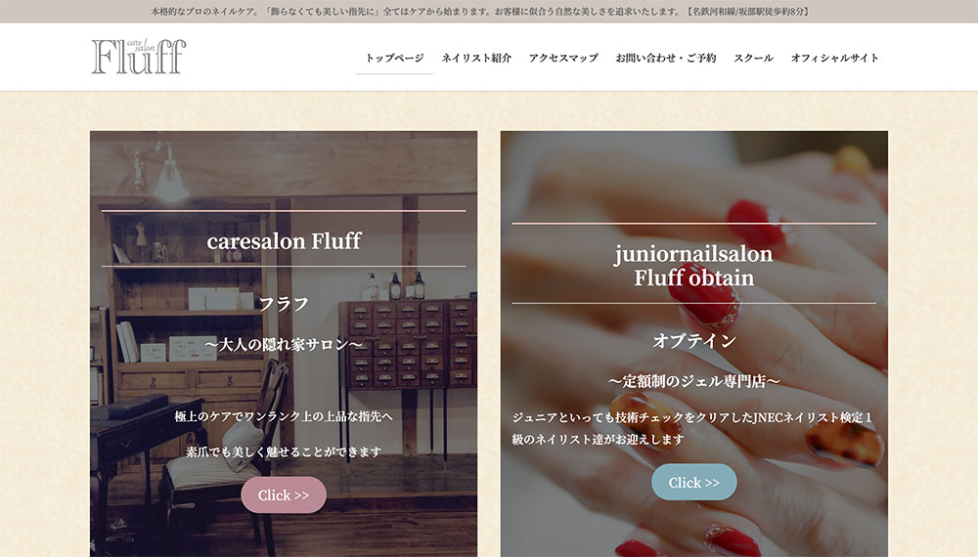Screen dimensions: 978x557
Task: Open the スクール menu link
Action: [753, 58]
